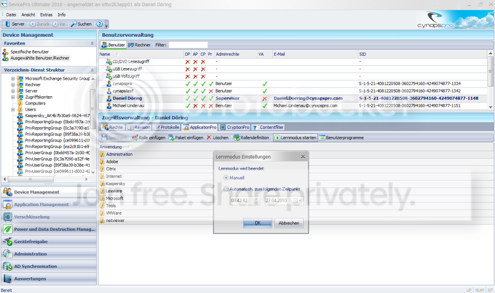Expand the Zugriffskonten tree node
The image size is (495, 293).
click(x=13, y=97)
